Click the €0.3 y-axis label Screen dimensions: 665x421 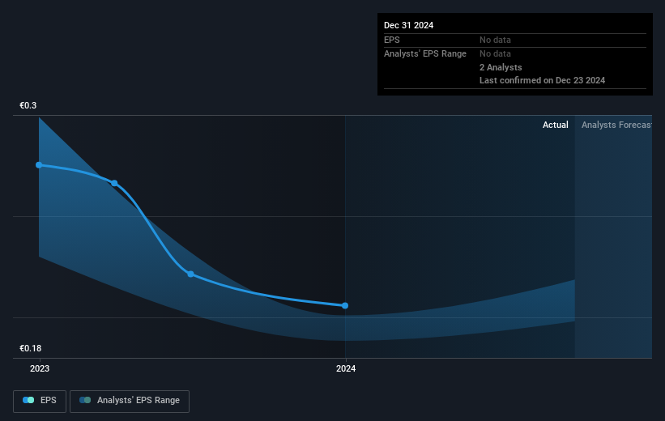pyautogui.click(x=28, y=105)
